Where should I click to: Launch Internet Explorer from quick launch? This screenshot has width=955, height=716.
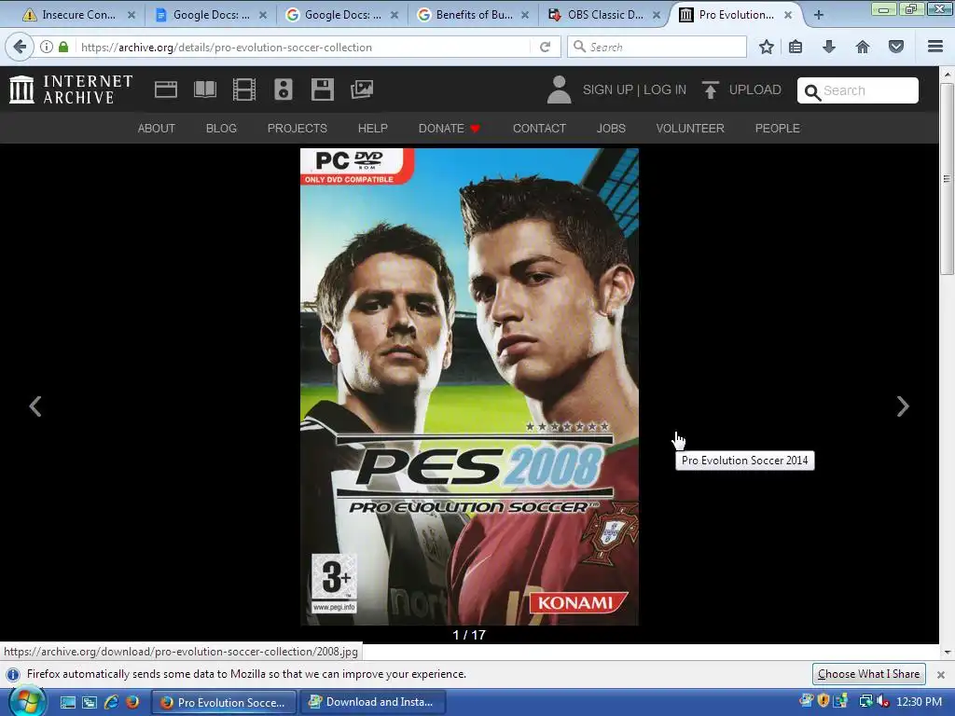coord(111,702)
